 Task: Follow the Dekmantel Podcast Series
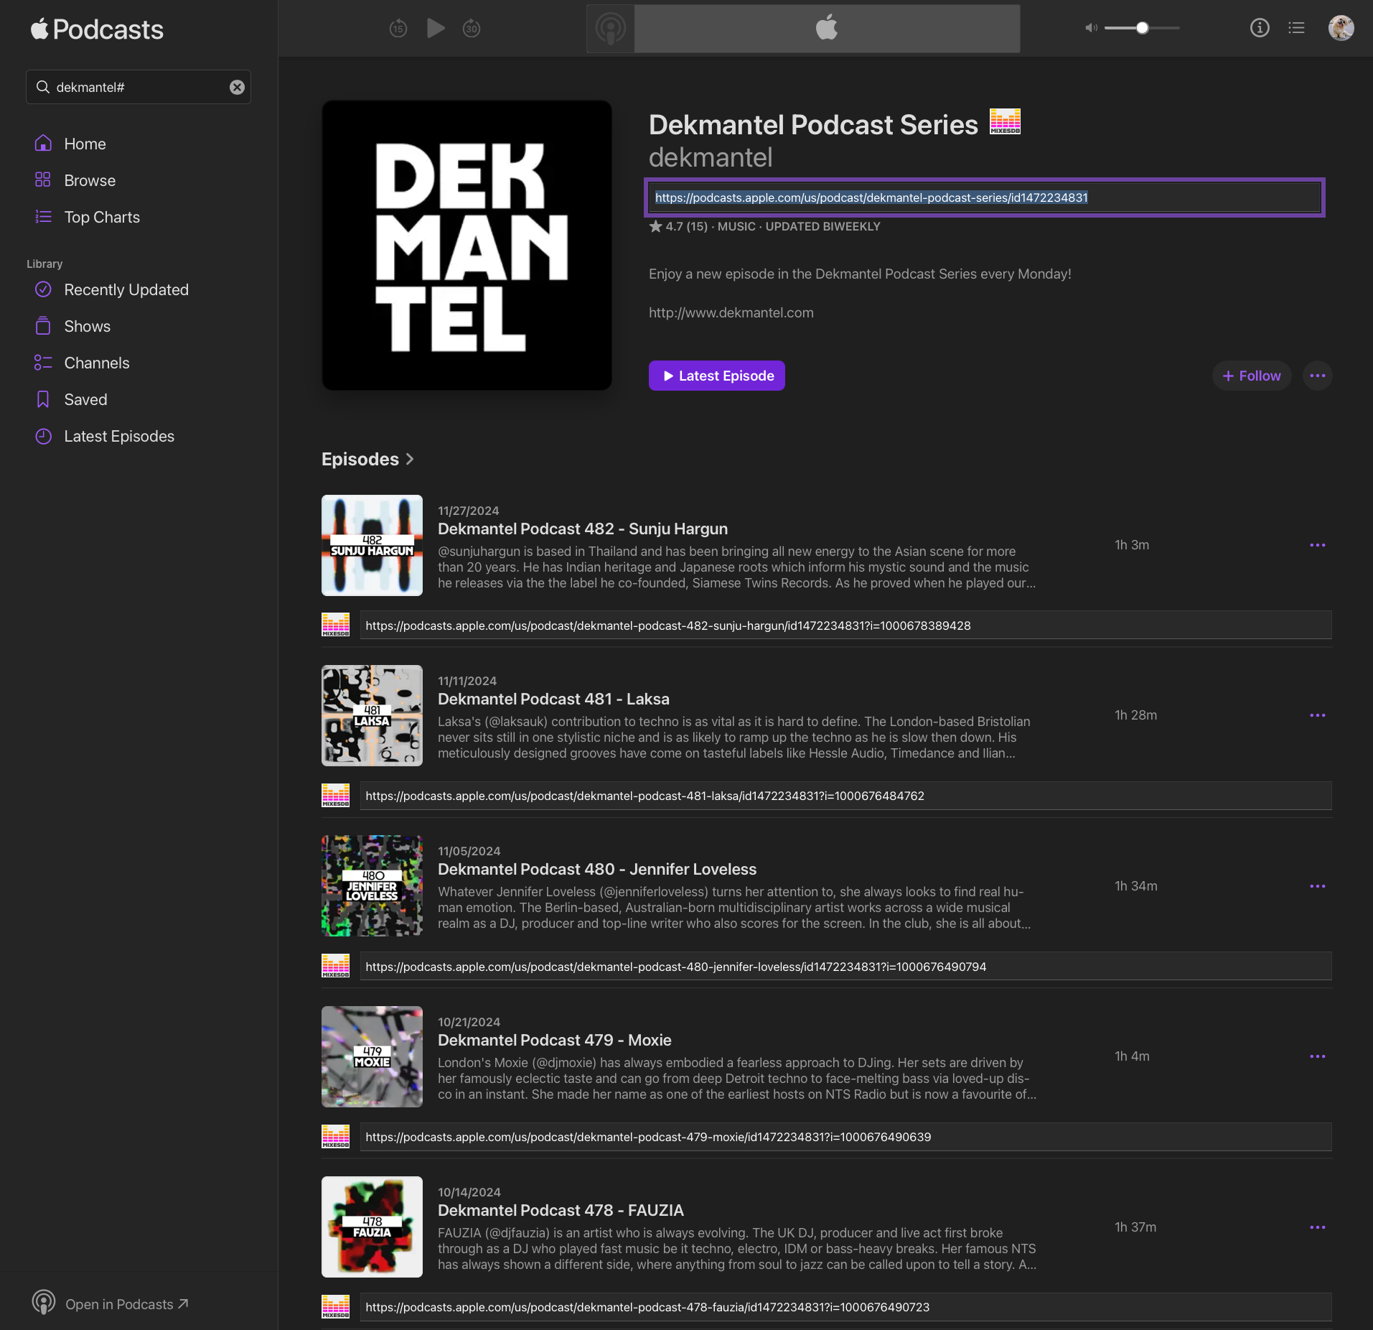1251,376
